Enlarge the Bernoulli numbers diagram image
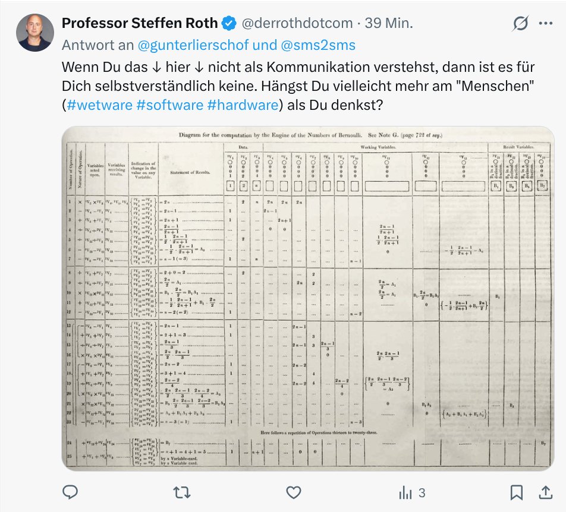 (307, 298)
